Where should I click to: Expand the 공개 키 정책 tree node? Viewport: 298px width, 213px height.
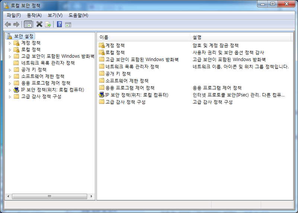coord(10,70)
